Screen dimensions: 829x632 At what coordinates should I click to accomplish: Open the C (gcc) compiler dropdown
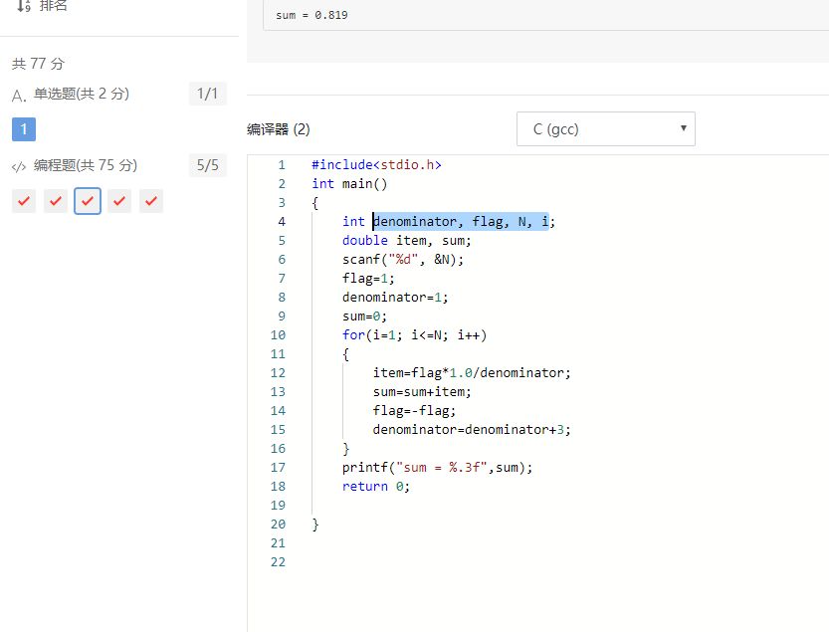pyautogui.click(x=605, y=128)
